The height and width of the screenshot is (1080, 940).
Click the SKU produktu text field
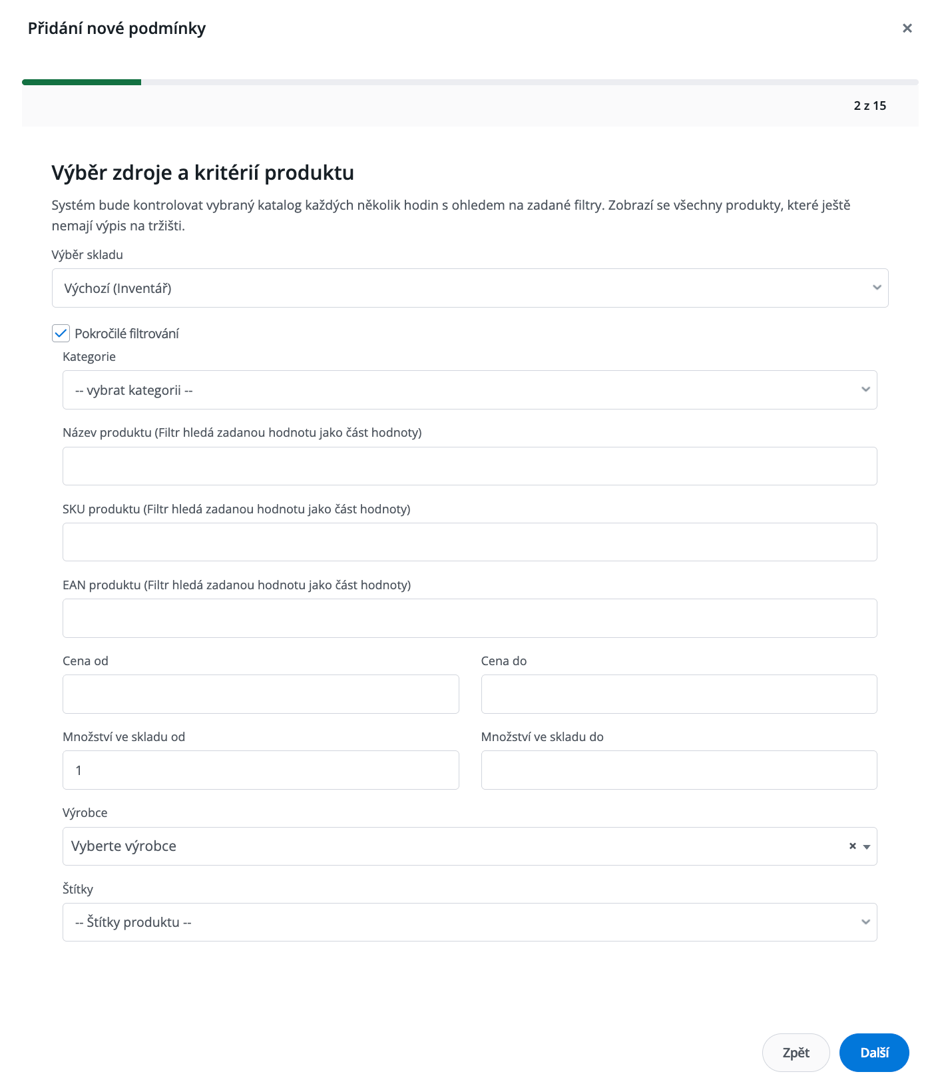(469, 542)
